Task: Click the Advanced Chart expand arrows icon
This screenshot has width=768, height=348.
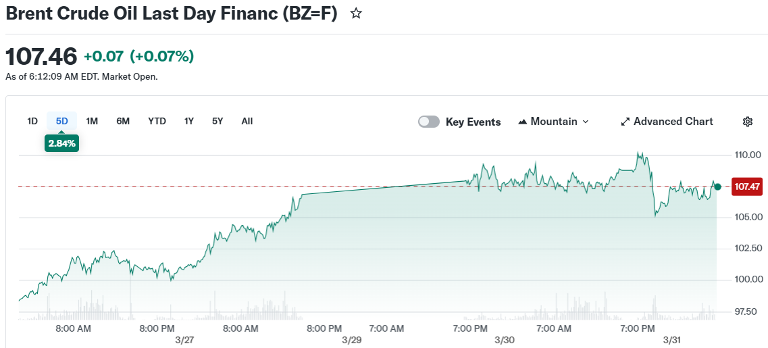Action: (x=625, y=122)
